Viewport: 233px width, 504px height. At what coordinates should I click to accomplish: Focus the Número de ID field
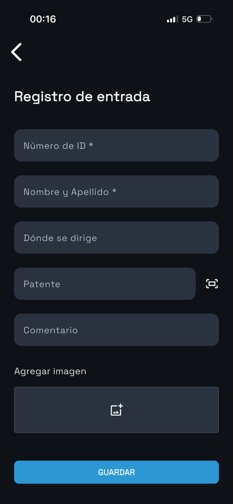(x=116, y=145)
